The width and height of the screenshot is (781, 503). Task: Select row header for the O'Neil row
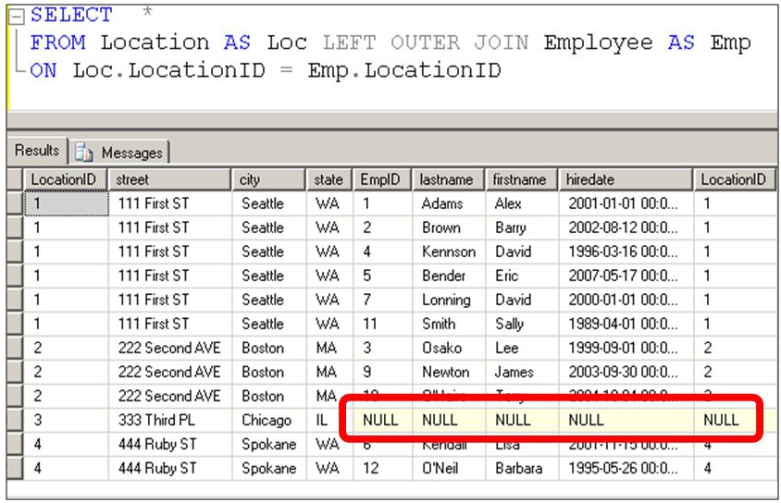(x=15, y=468)
